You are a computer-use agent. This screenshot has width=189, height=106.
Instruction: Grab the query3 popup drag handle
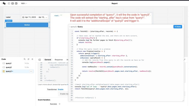tap(69, 27)
